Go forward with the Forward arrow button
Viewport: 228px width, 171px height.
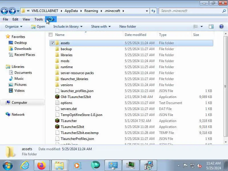point(12,11)
